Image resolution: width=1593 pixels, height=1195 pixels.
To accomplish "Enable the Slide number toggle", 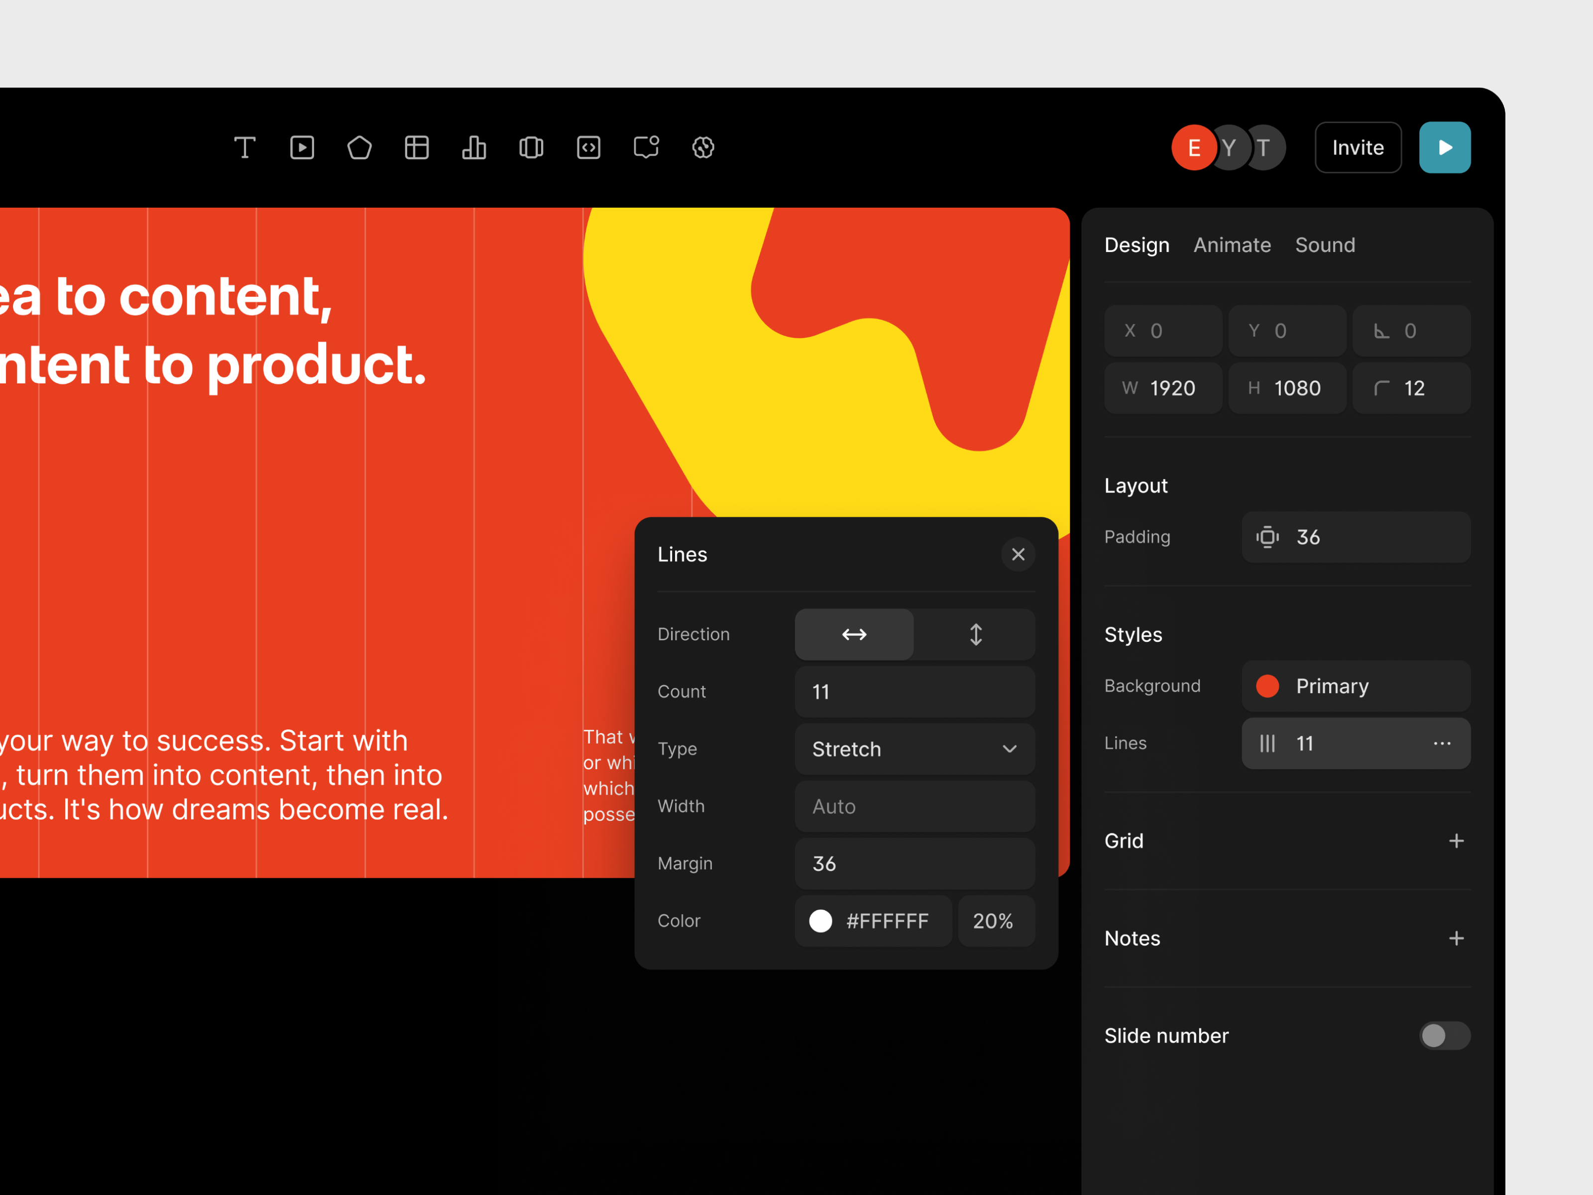I will [x=1445, y=1036].
